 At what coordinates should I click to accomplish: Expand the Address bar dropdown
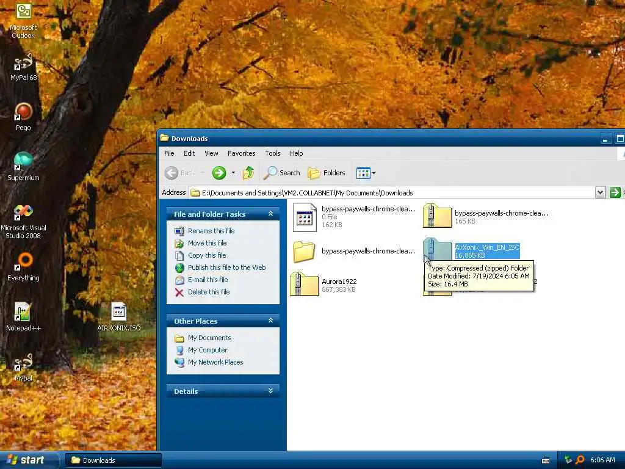click(x=600, y=192)
